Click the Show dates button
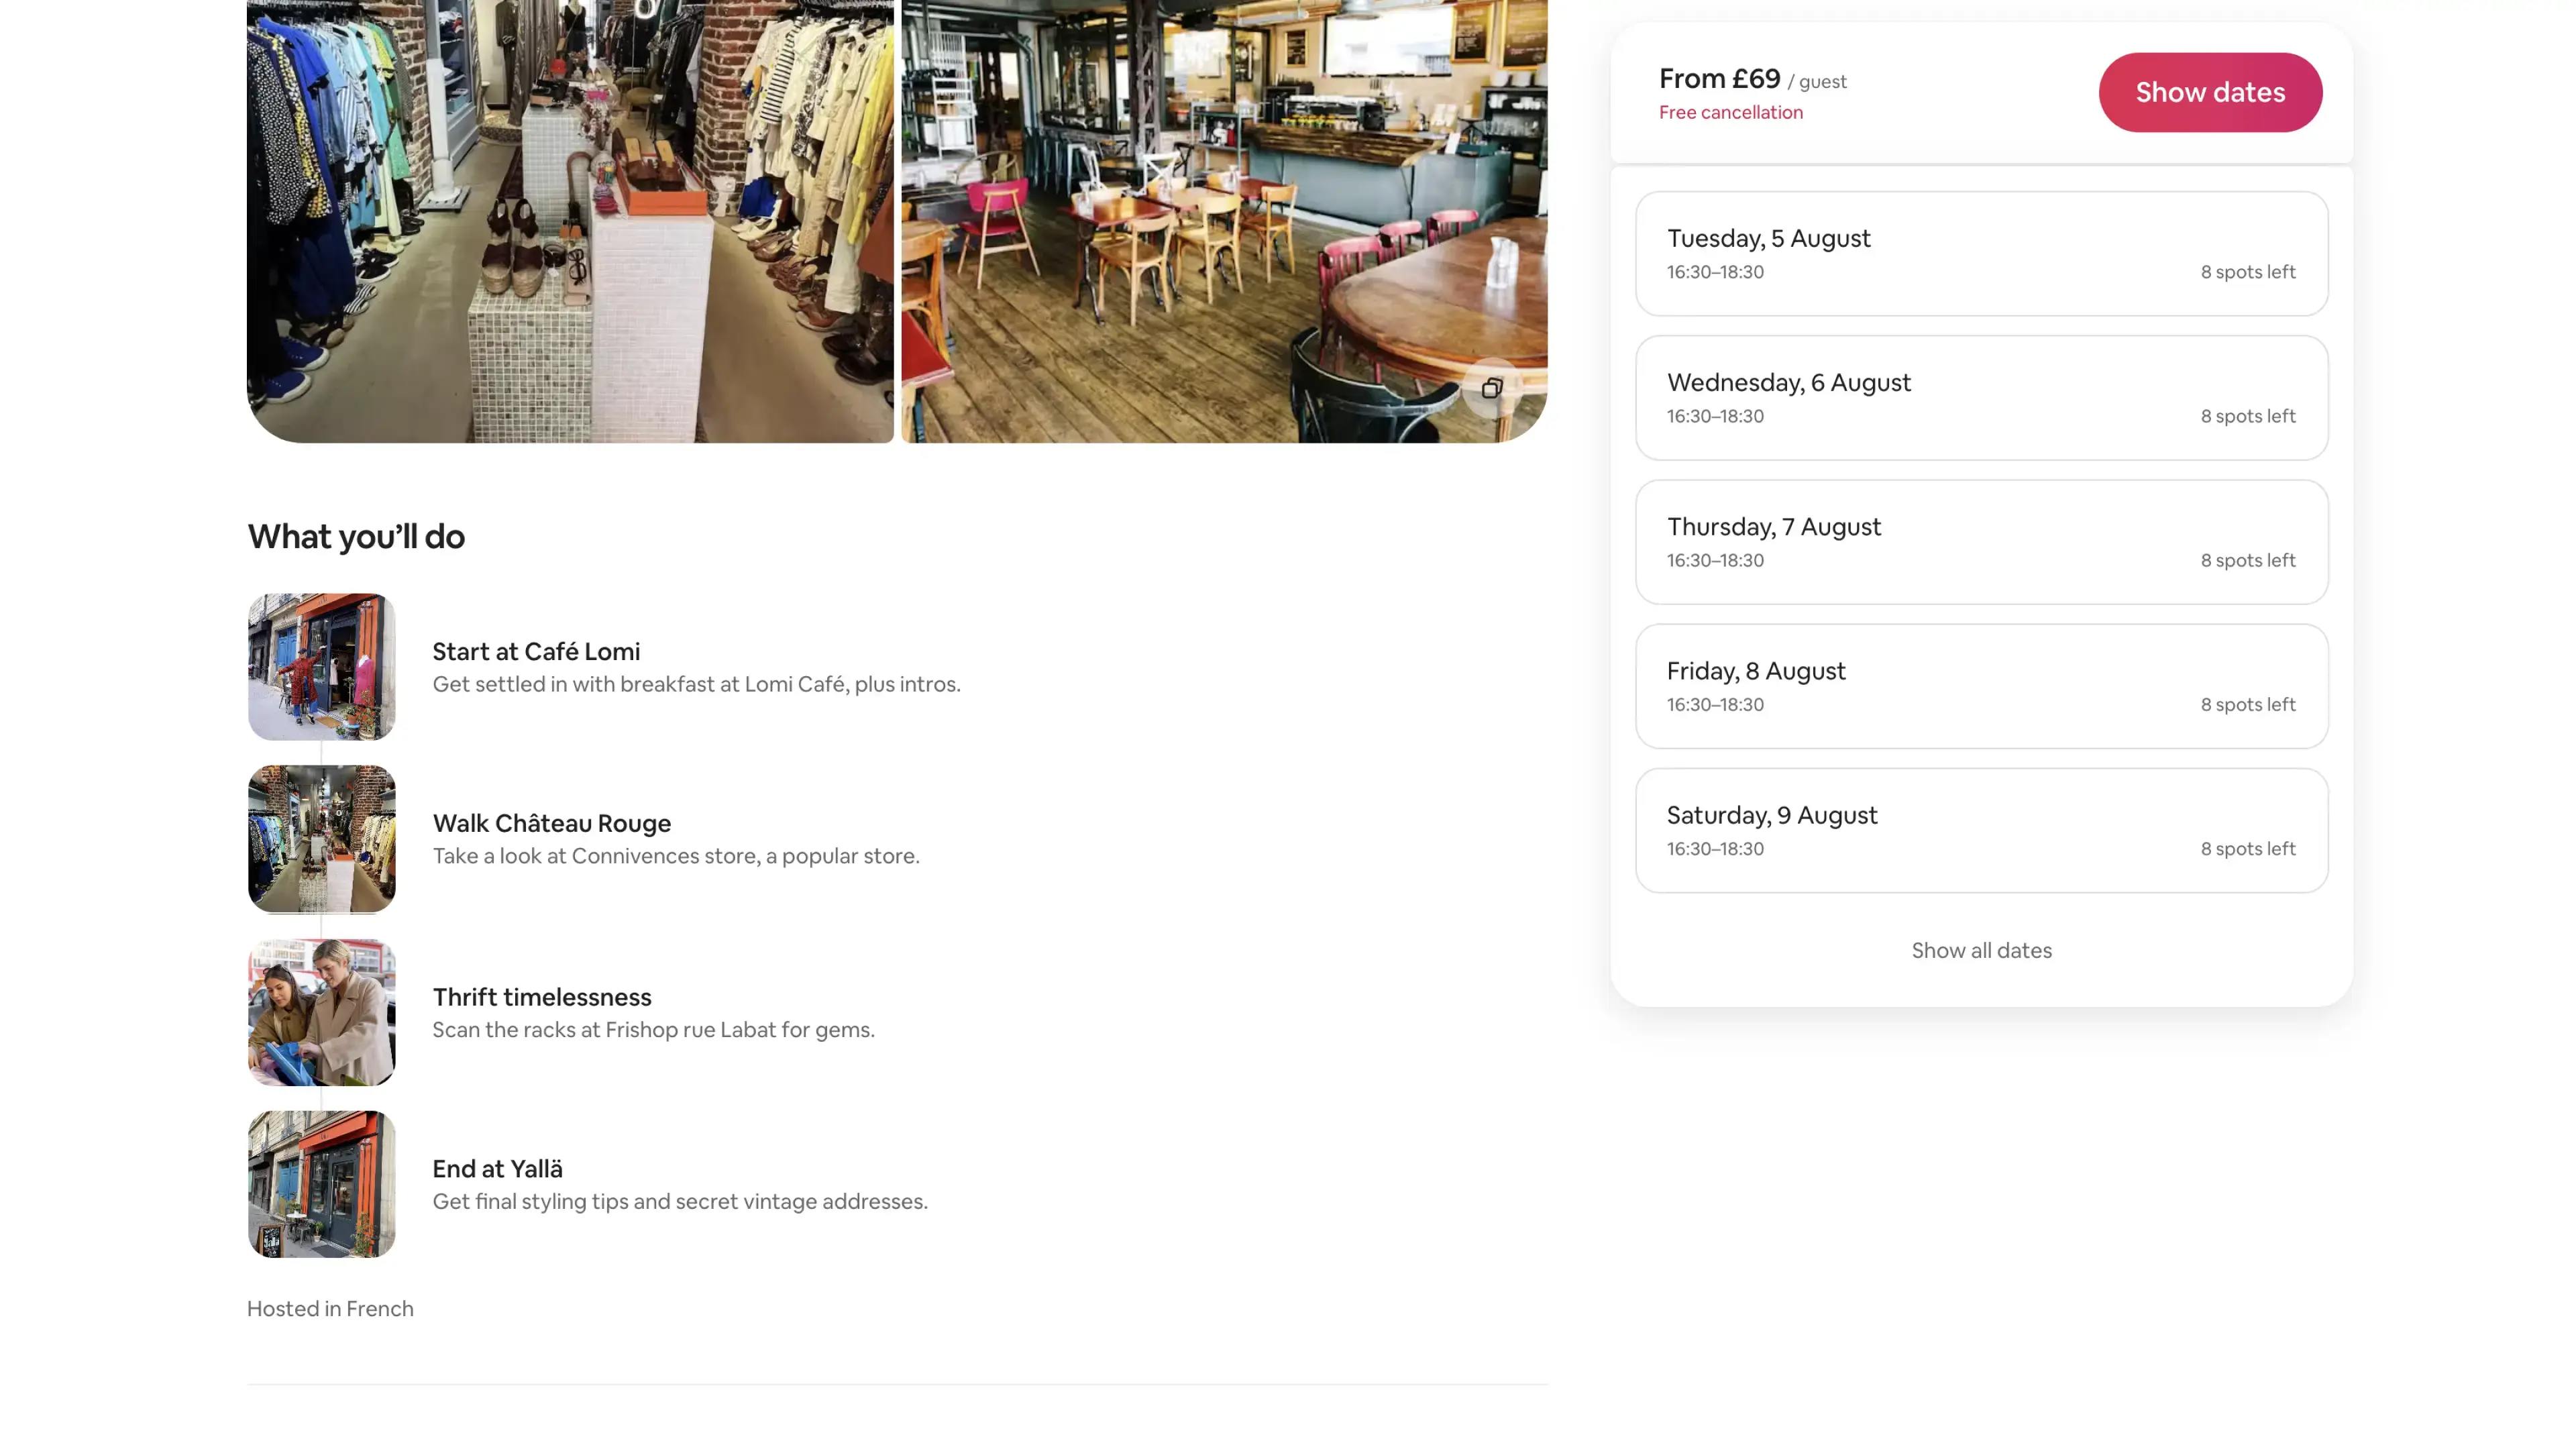The height and width of the screenshot is (1449, 2576). tap(2209, 92)
